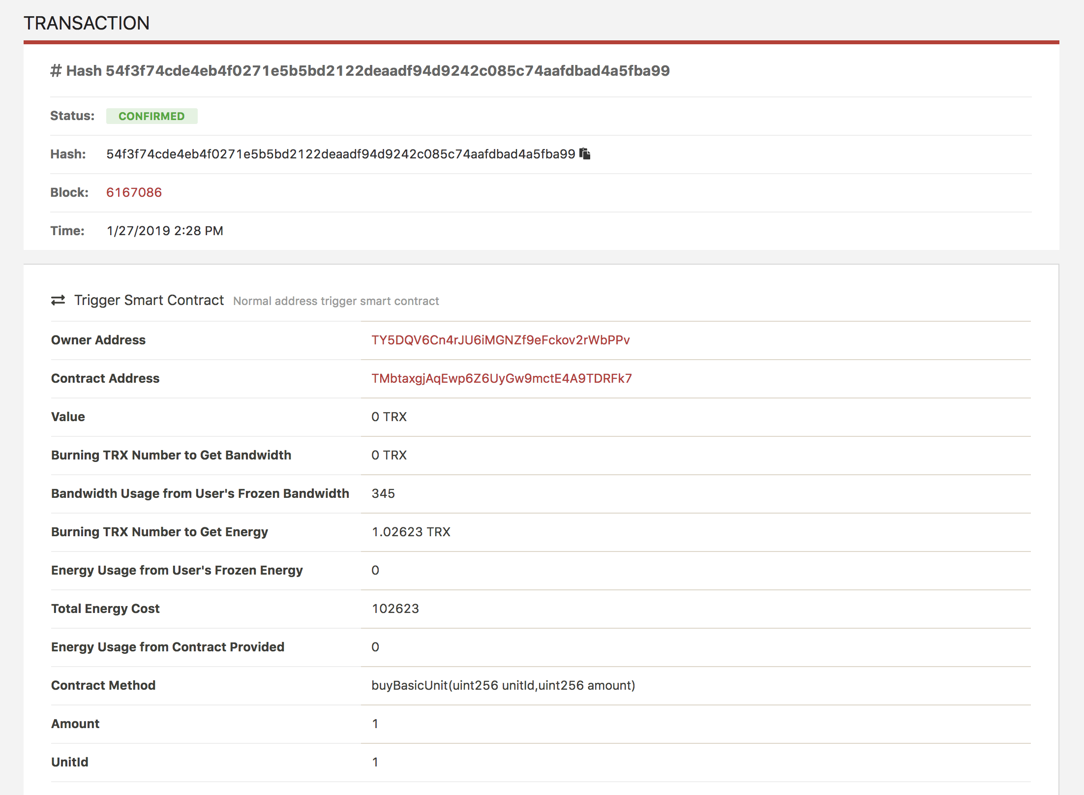Click Bandwidth Usage from User's Frozen Bandwidth label
1084x795 pixels.
pos(200,493)
